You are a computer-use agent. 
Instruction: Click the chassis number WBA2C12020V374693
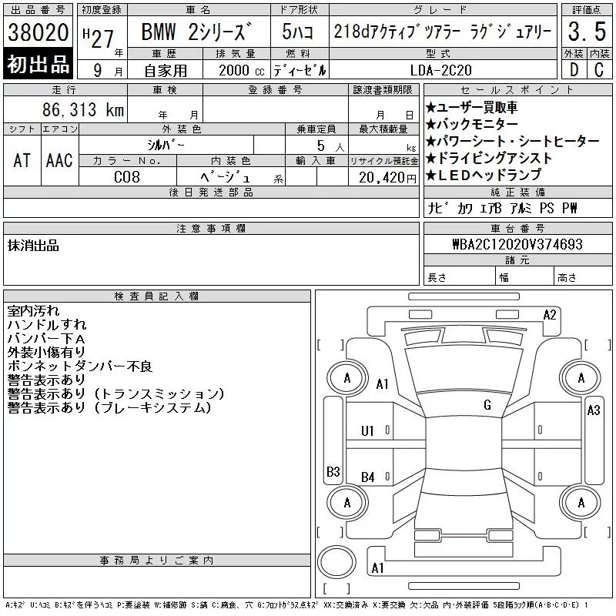coord(517,244)
